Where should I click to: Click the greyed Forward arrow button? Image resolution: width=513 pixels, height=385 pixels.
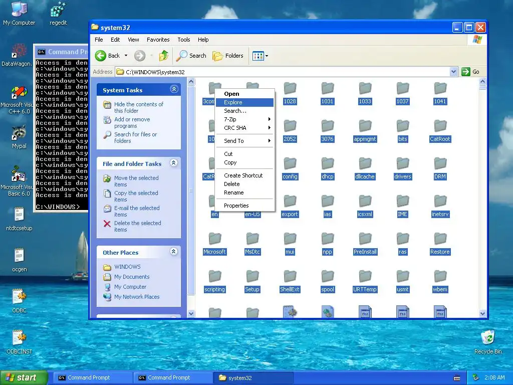(140, 56)
